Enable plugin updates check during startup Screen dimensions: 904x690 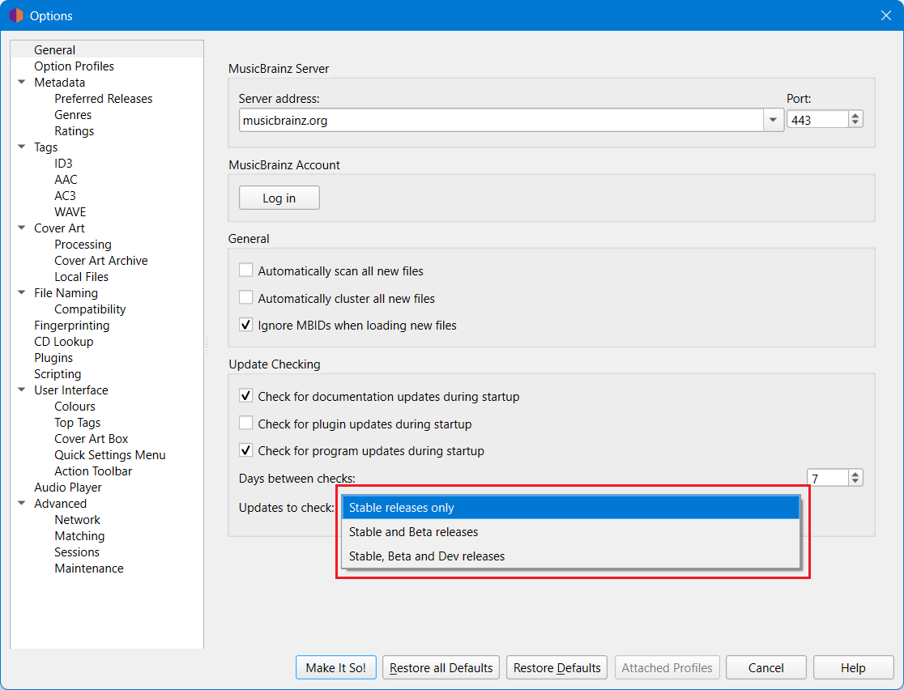click(246, 424)
